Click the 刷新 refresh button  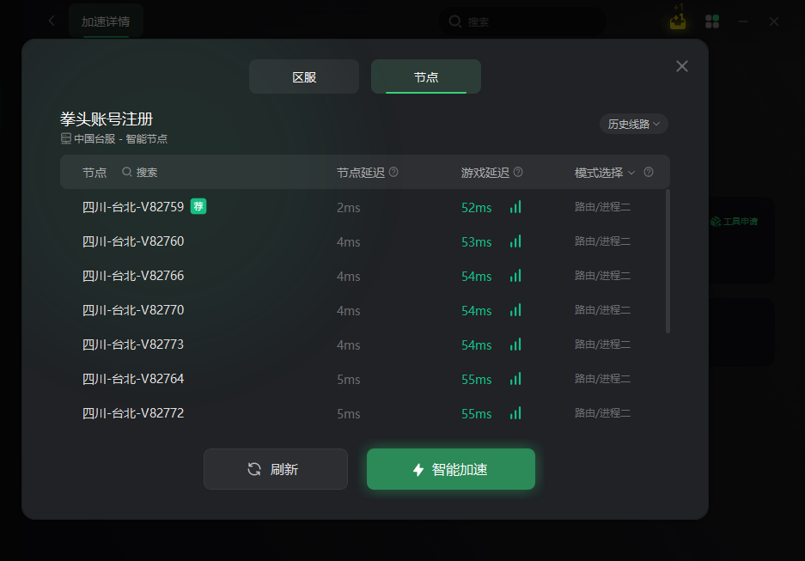click(x=276, y=469)
